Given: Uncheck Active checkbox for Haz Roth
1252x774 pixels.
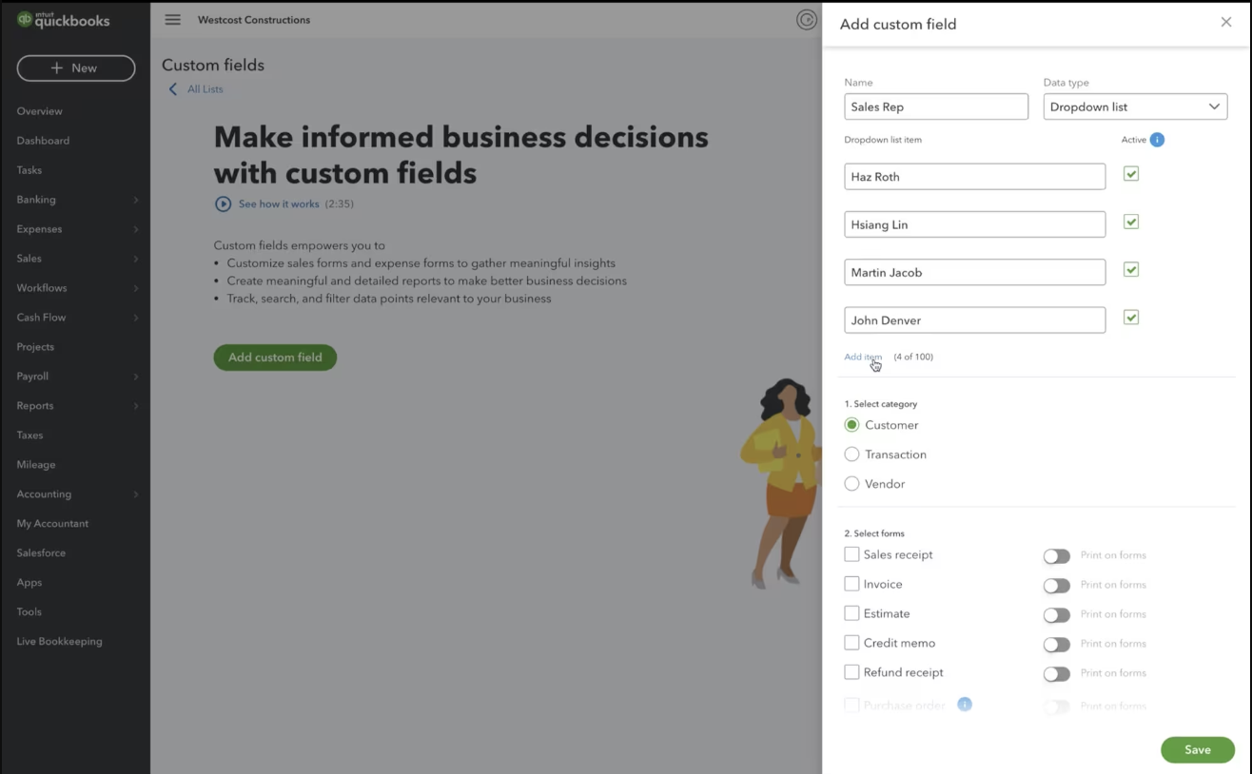Looking at the screenshot, I should [x=1131, y=174].
